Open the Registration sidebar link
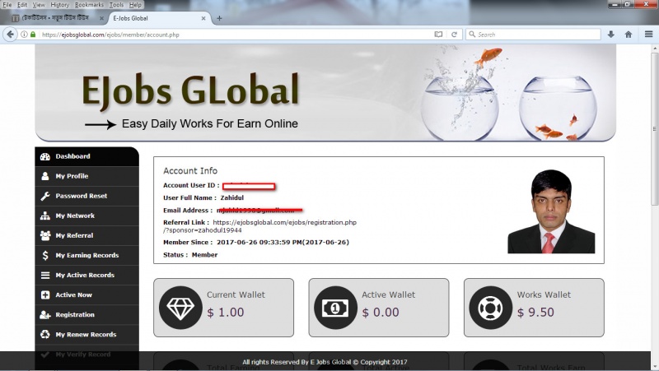Viewport: 659px width, 371px height. point(87,315)
